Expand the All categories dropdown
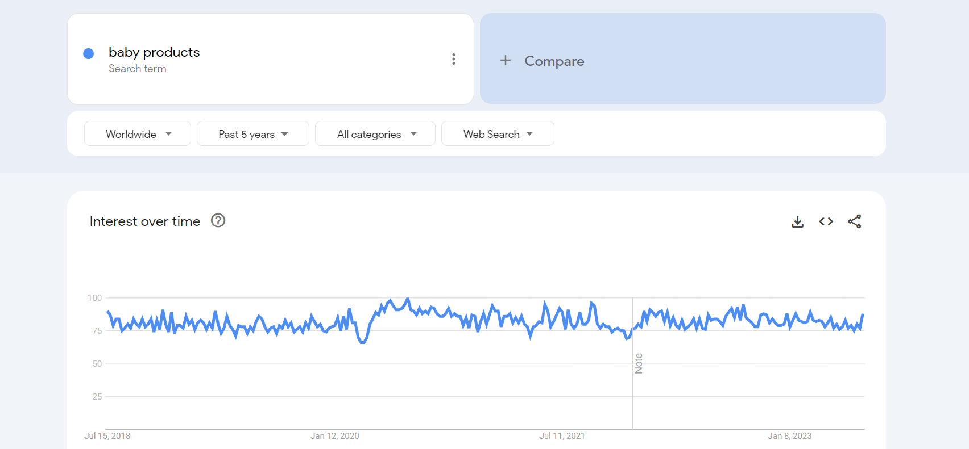This screenshot has width=969, height=449. coord(375,134)
